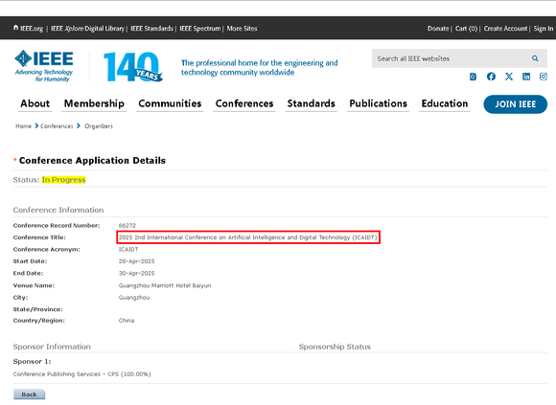Image resolution: width=556 pixels, height=405 pixels.
Task: Open the Publications menu
Action: [x=378, y=103]
